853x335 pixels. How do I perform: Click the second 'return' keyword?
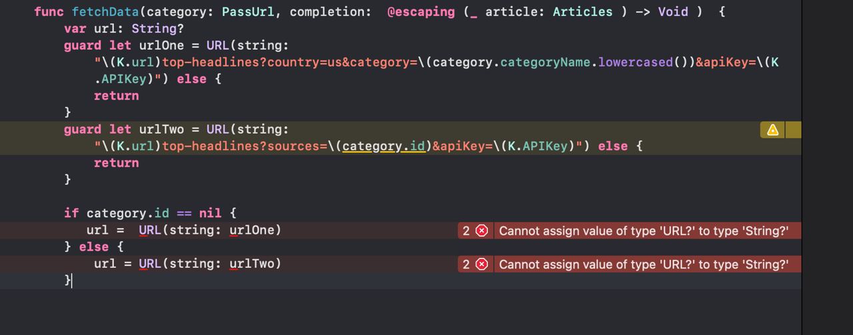tap(117, 163)
